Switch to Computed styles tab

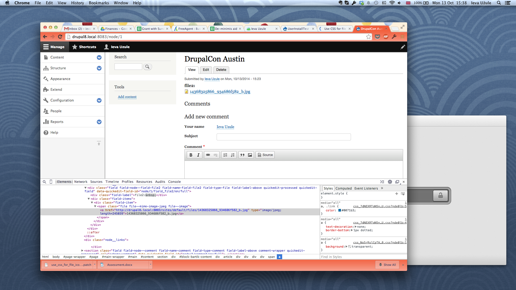[x=343, y=189]
